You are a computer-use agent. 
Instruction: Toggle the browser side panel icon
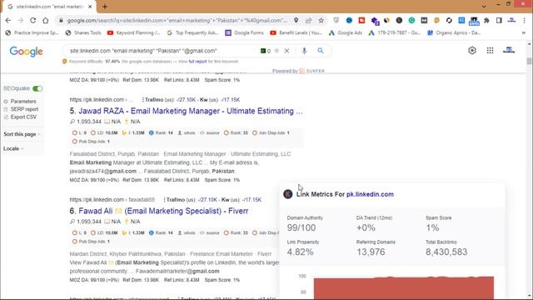[x=499, y=20]
